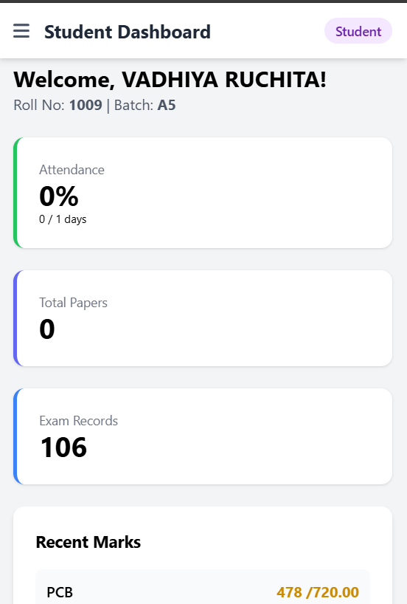Click the Exam Records label
The height and width of the screenshot is (604, 407).
(x=78, y=421)
